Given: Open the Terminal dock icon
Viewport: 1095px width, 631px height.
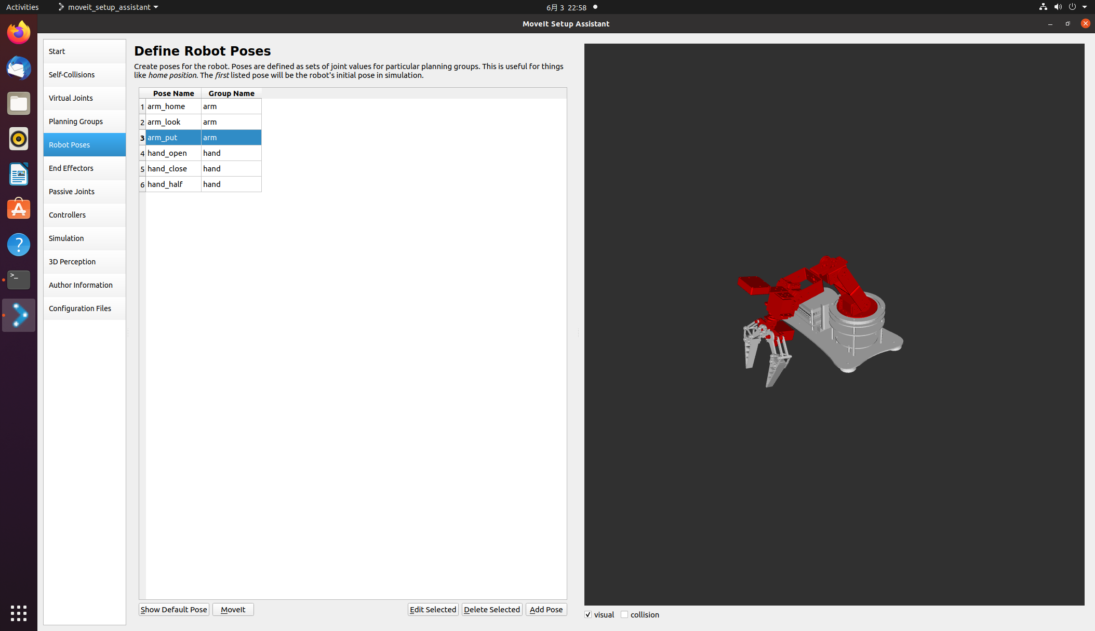Looking at the screenshot, I should coord(19,280).
